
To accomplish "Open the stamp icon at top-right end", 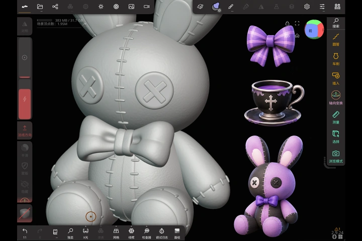I will pos(337,7).
